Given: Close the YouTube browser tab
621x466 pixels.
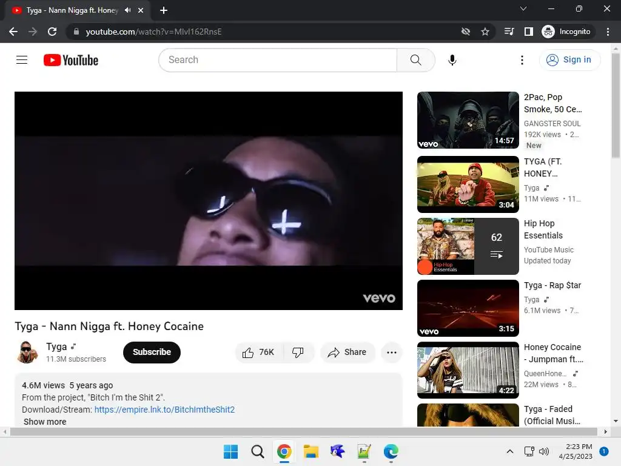Looking at the screenshot, I should 141,10.
